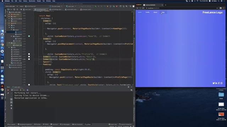Open Flutter DevTools icon in console toolbar
Screen dimensions: 227x127
point(28,90)
